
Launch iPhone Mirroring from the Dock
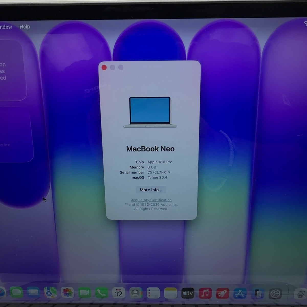tap(258, 294)
